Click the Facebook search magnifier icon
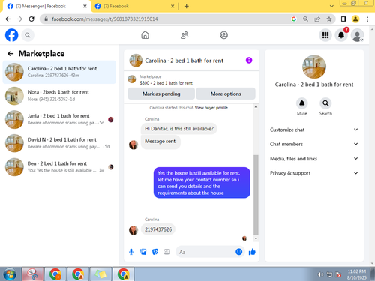The width and height of the screenshot is (375, 281). pos(28,35)
